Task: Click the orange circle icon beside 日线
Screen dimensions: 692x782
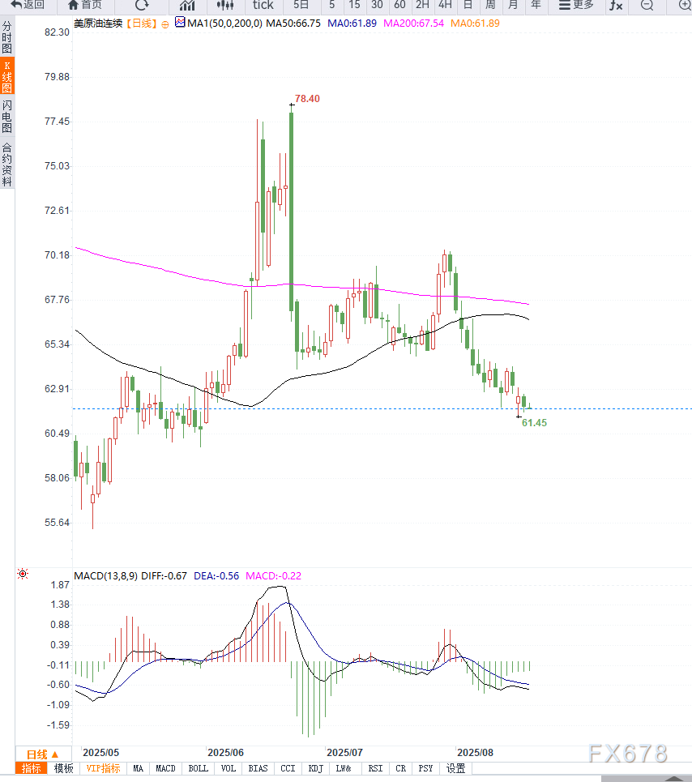Action: pos(165,24)
